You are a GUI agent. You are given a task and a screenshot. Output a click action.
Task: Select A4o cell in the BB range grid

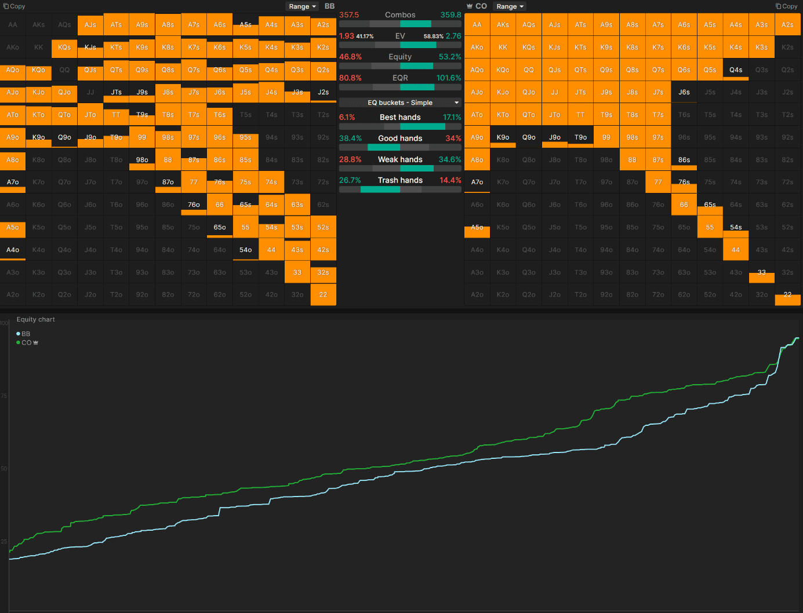[x=13, y=250]
